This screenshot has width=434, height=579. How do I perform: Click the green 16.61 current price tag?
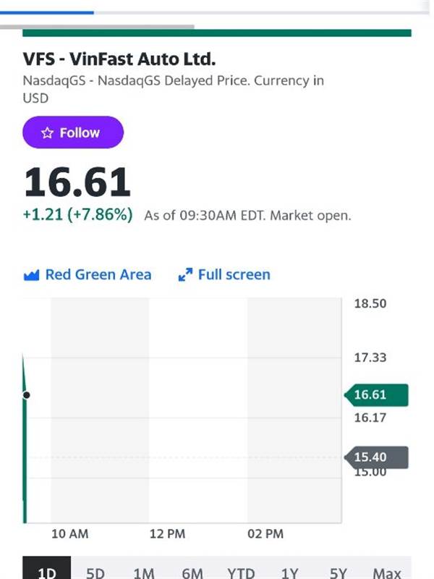[x=376, y=394]
